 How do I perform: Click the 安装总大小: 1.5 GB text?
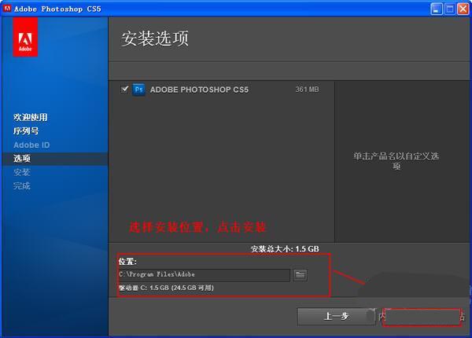coord(285,249)
